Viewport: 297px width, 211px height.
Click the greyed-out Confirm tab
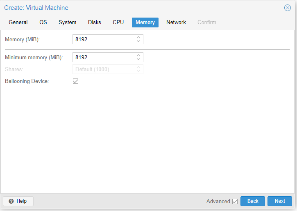pos(206,22)
